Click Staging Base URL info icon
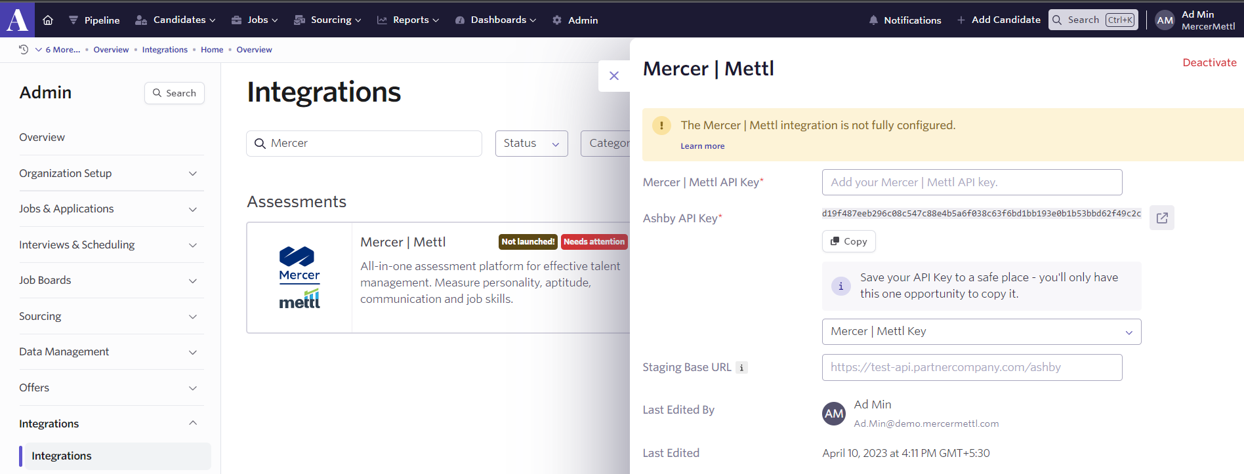 point(741,368)
